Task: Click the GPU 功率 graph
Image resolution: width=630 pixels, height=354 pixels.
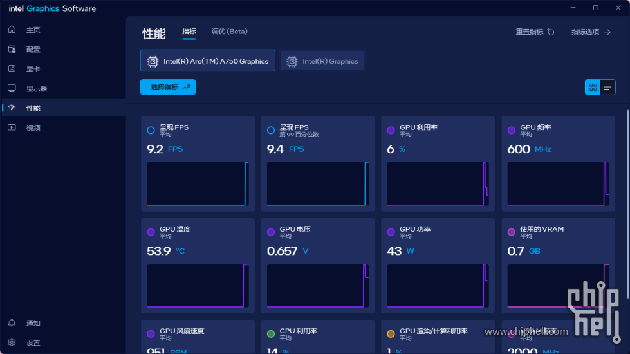Action: coord(438,286)
